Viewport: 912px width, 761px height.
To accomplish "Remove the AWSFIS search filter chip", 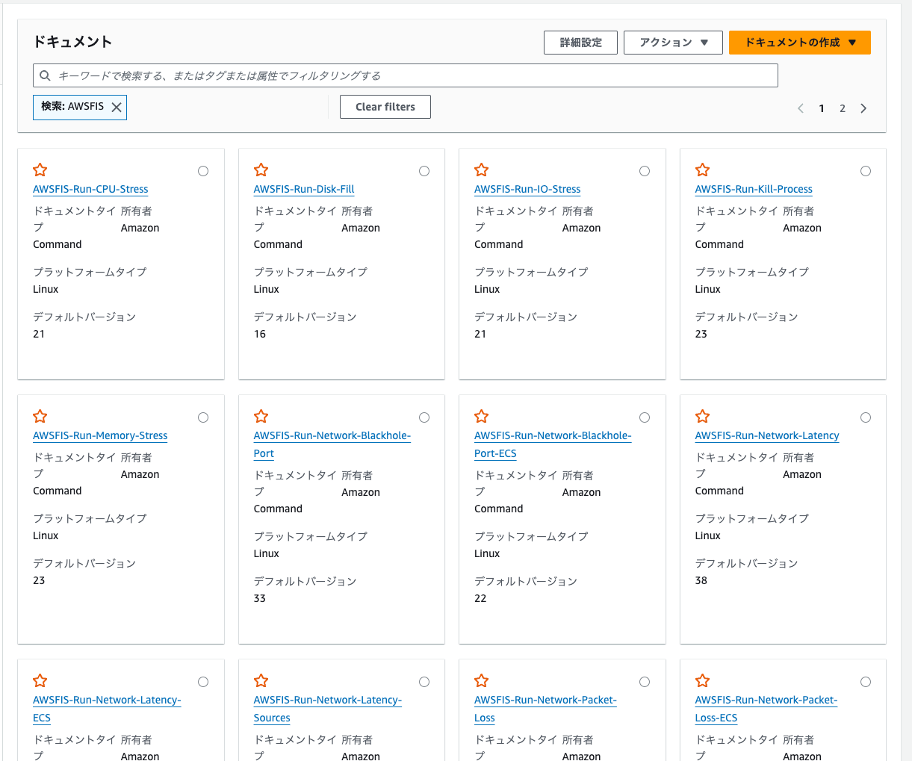I will pos(117,107).
